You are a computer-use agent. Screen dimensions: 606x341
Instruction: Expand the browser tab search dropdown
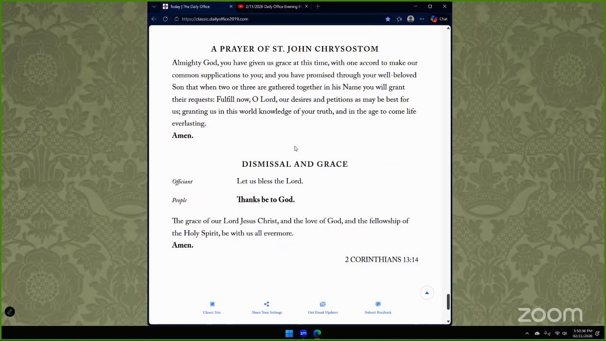[154, 7]
